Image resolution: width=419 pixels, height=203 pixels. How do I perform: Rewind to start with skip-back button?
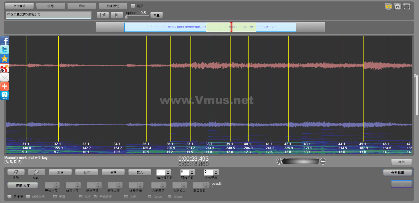point(103,15)
